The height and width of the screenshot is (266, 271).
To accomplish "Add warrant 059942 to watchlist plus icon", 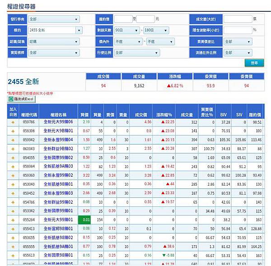I will pos(13,140).
